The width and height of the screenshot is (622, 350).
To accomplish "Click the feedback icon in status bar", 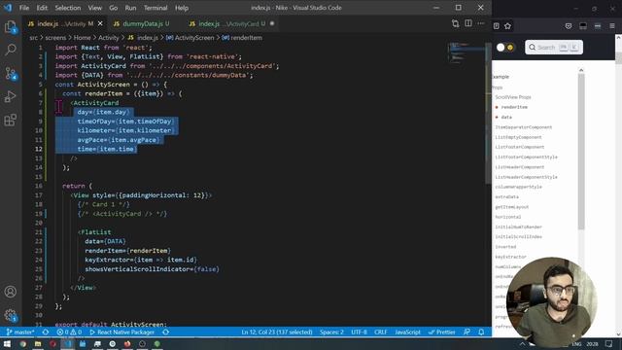I will pos(466,332).
